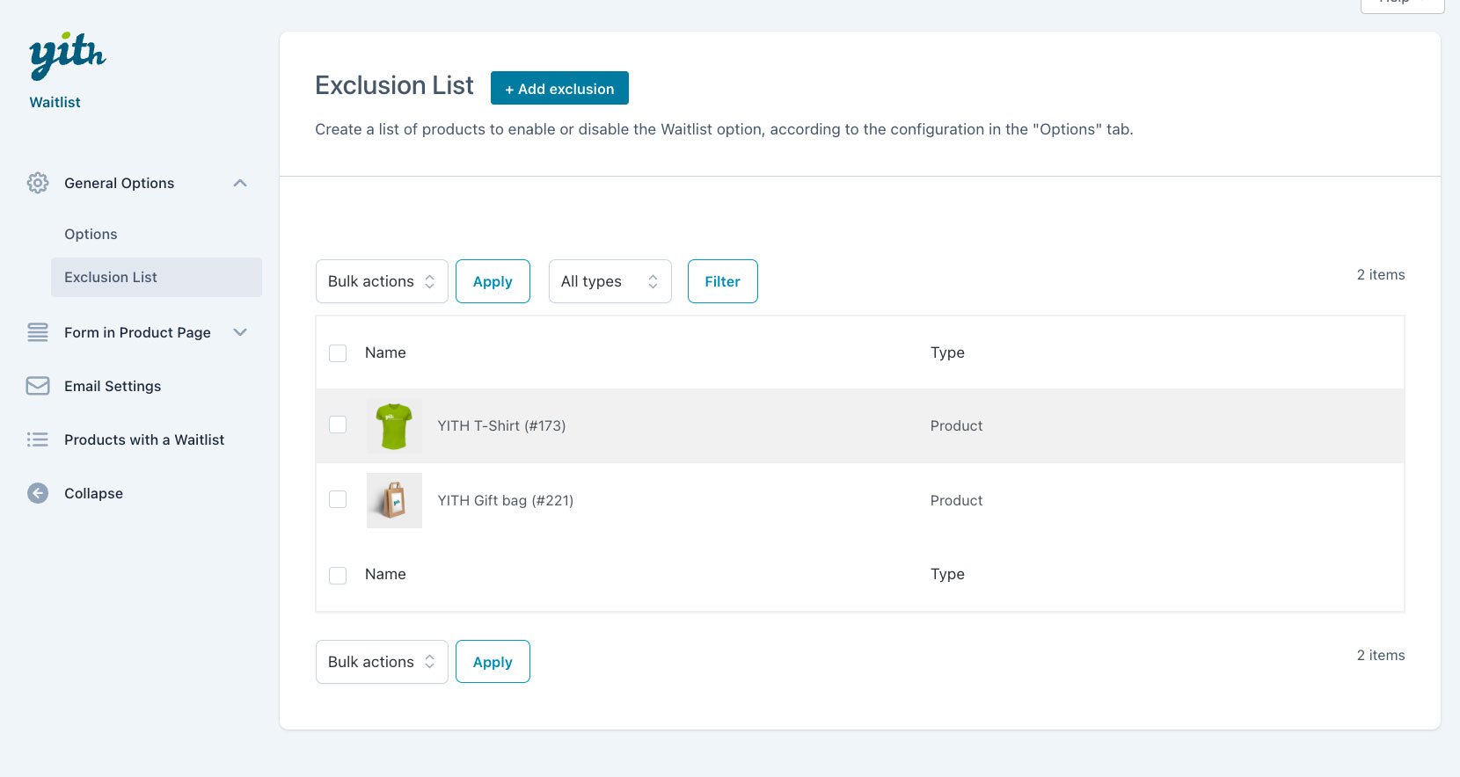This screenshot has width=1460, height=777.
Task: Click the YITH logo in the sidebar
Action: pyautogui.click(x=67, y=55)
